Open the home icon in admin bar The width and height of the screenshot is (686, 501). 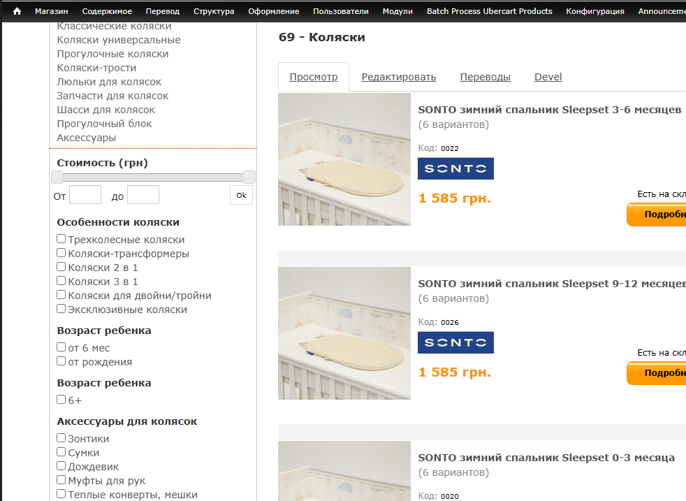(x=17, y=11)
